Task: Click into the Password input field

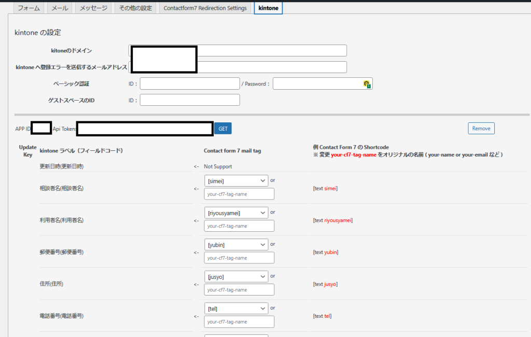Action: coord(316,83)
